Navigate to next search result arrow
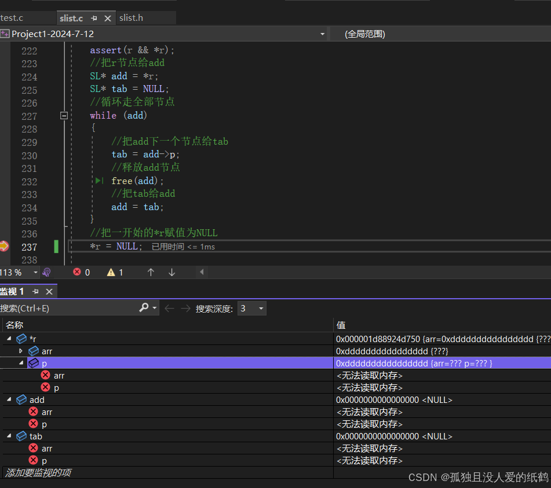The height and width of the screenshot is (488, 551). 185,308
